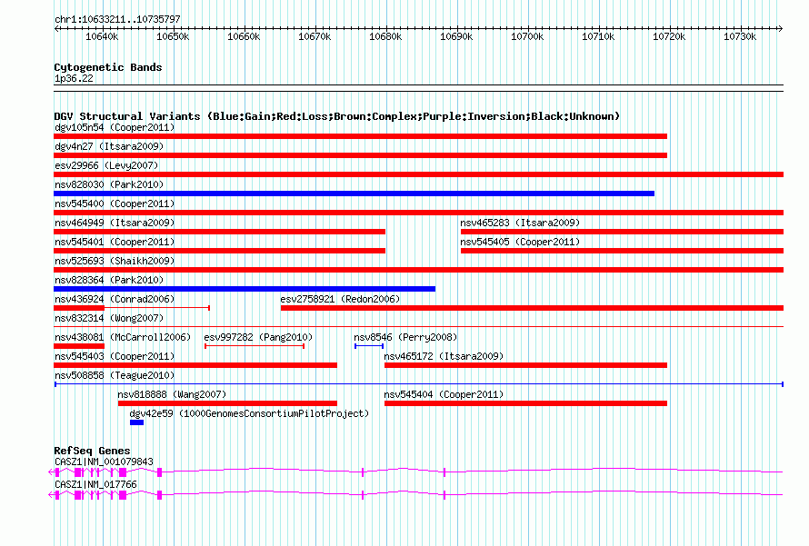The width and height of the screenshot is (809, 546).
Task: Select the nsv465283 (Itsara2009) label
Action: [x=519, y=223]
